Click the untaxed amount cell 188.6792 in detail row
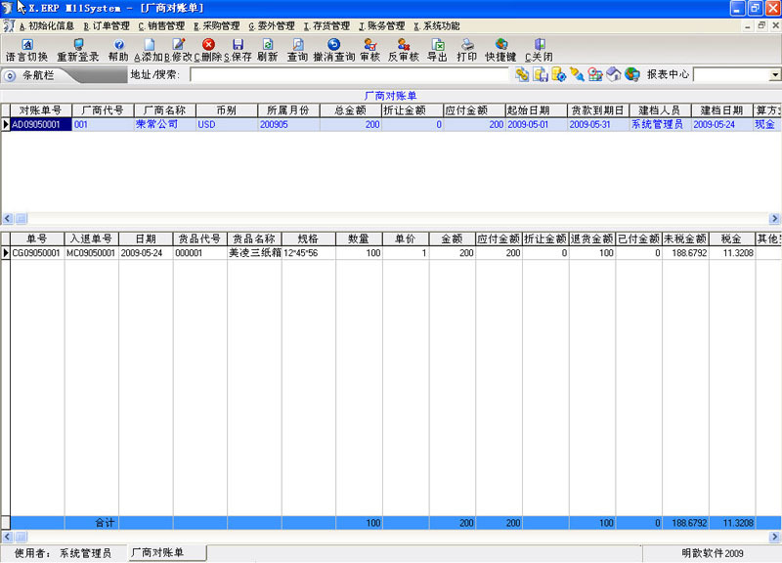Viewport: 782px width, 563px height. click(x=685, y=253)
